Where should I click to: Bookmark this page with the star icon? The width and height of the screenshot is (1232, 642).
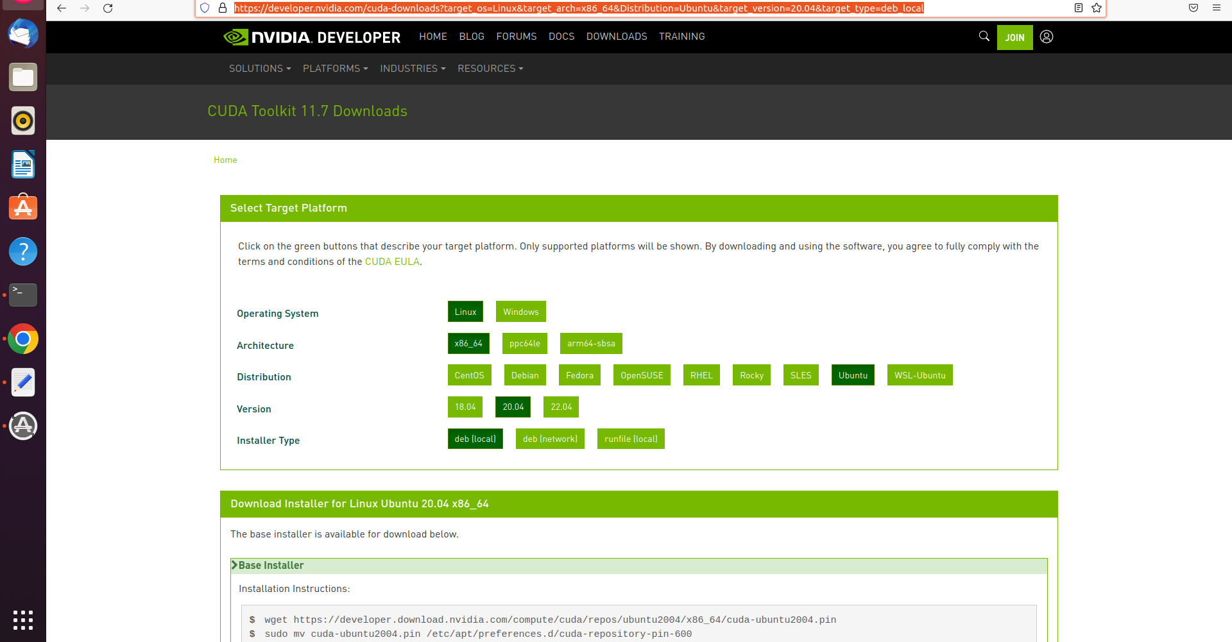point(1097,8)
